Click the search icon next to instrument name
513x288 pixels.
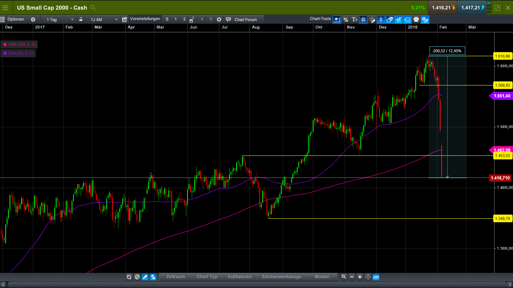click(93, 7)
